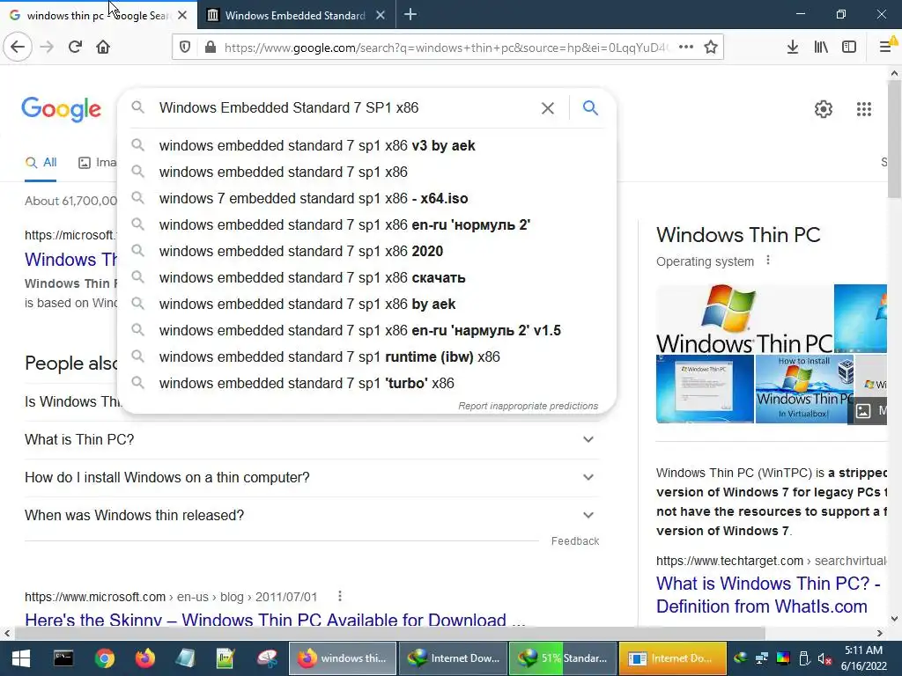The width and height of the screenshot is (902, 676).
Task: Pick suggestion ending "'нармуль 2' v1.5"
Action: pos(366,331)
